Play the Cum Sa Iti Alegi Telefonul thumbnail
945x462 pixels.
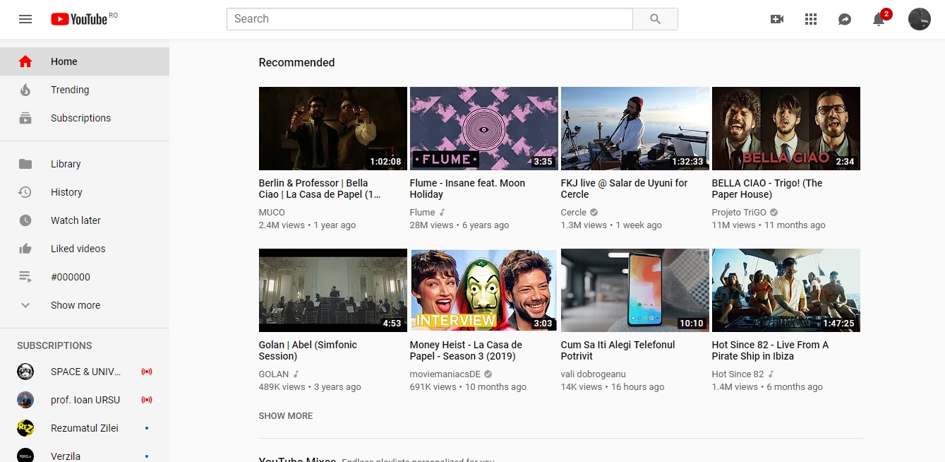tap(635, 290)
